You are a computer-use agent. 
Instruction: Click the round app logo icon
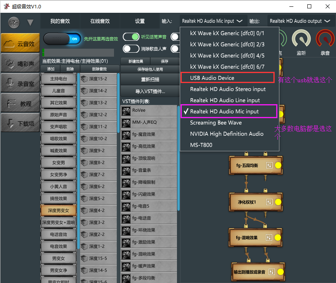[14, 22]
